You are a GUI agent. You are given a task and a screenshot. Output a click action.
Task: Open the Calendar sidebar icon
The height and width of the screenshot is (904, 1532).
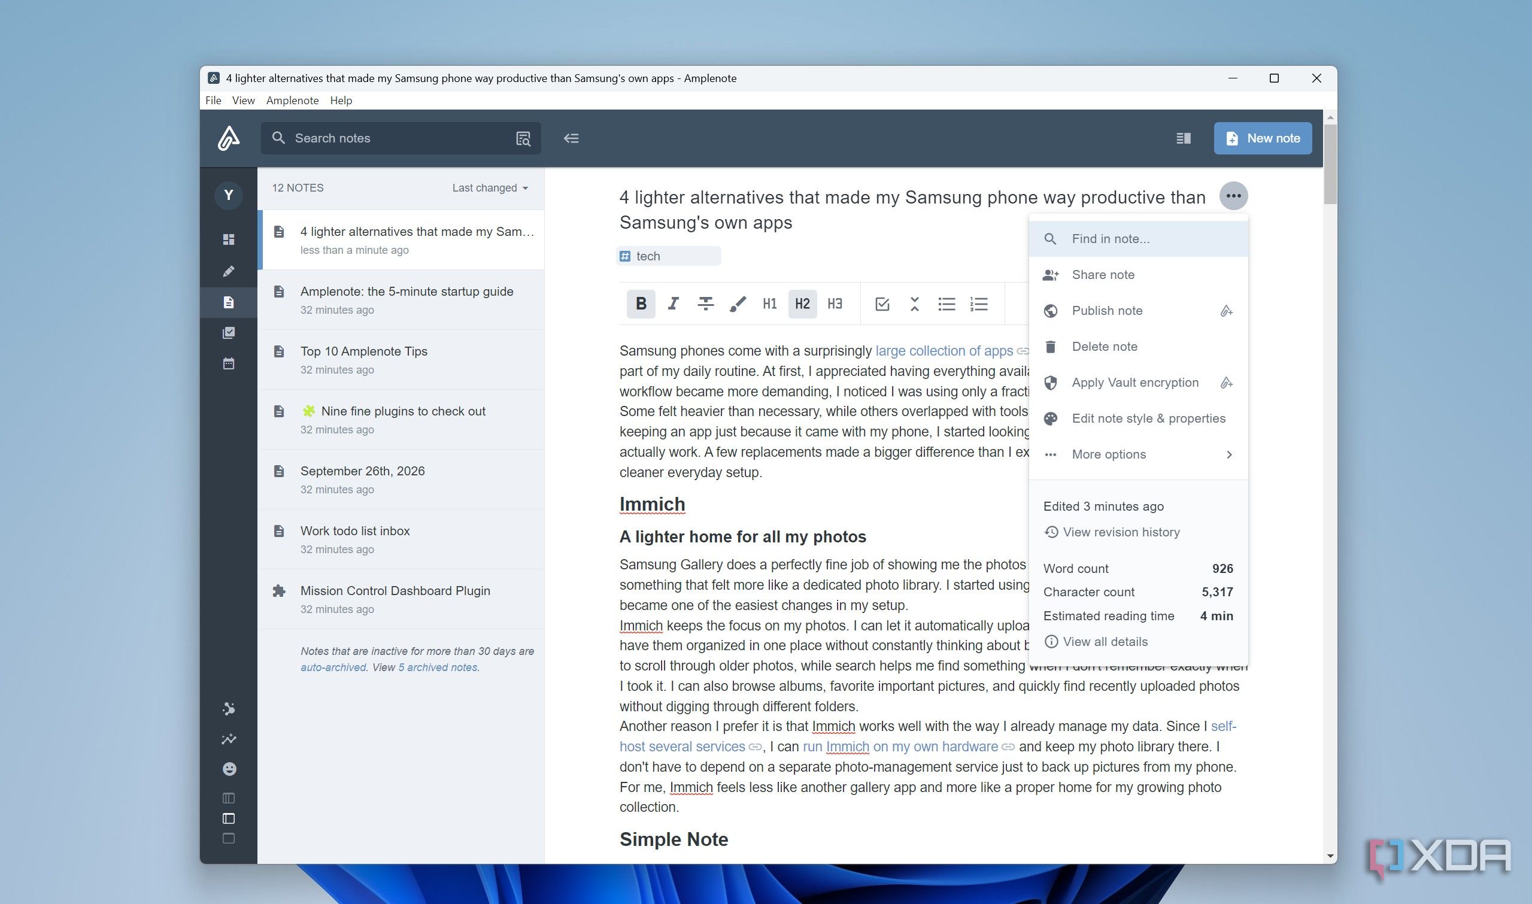(x=229, y=363)
